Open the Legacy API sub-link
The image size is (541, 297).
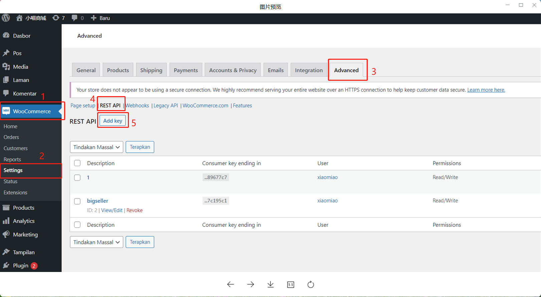[166, 105]
